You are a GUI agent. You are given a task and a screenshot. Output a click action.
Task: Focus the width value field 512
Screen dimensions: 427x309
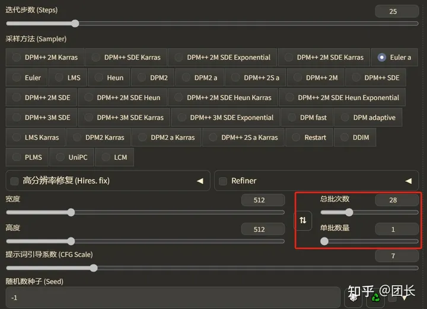263,200
